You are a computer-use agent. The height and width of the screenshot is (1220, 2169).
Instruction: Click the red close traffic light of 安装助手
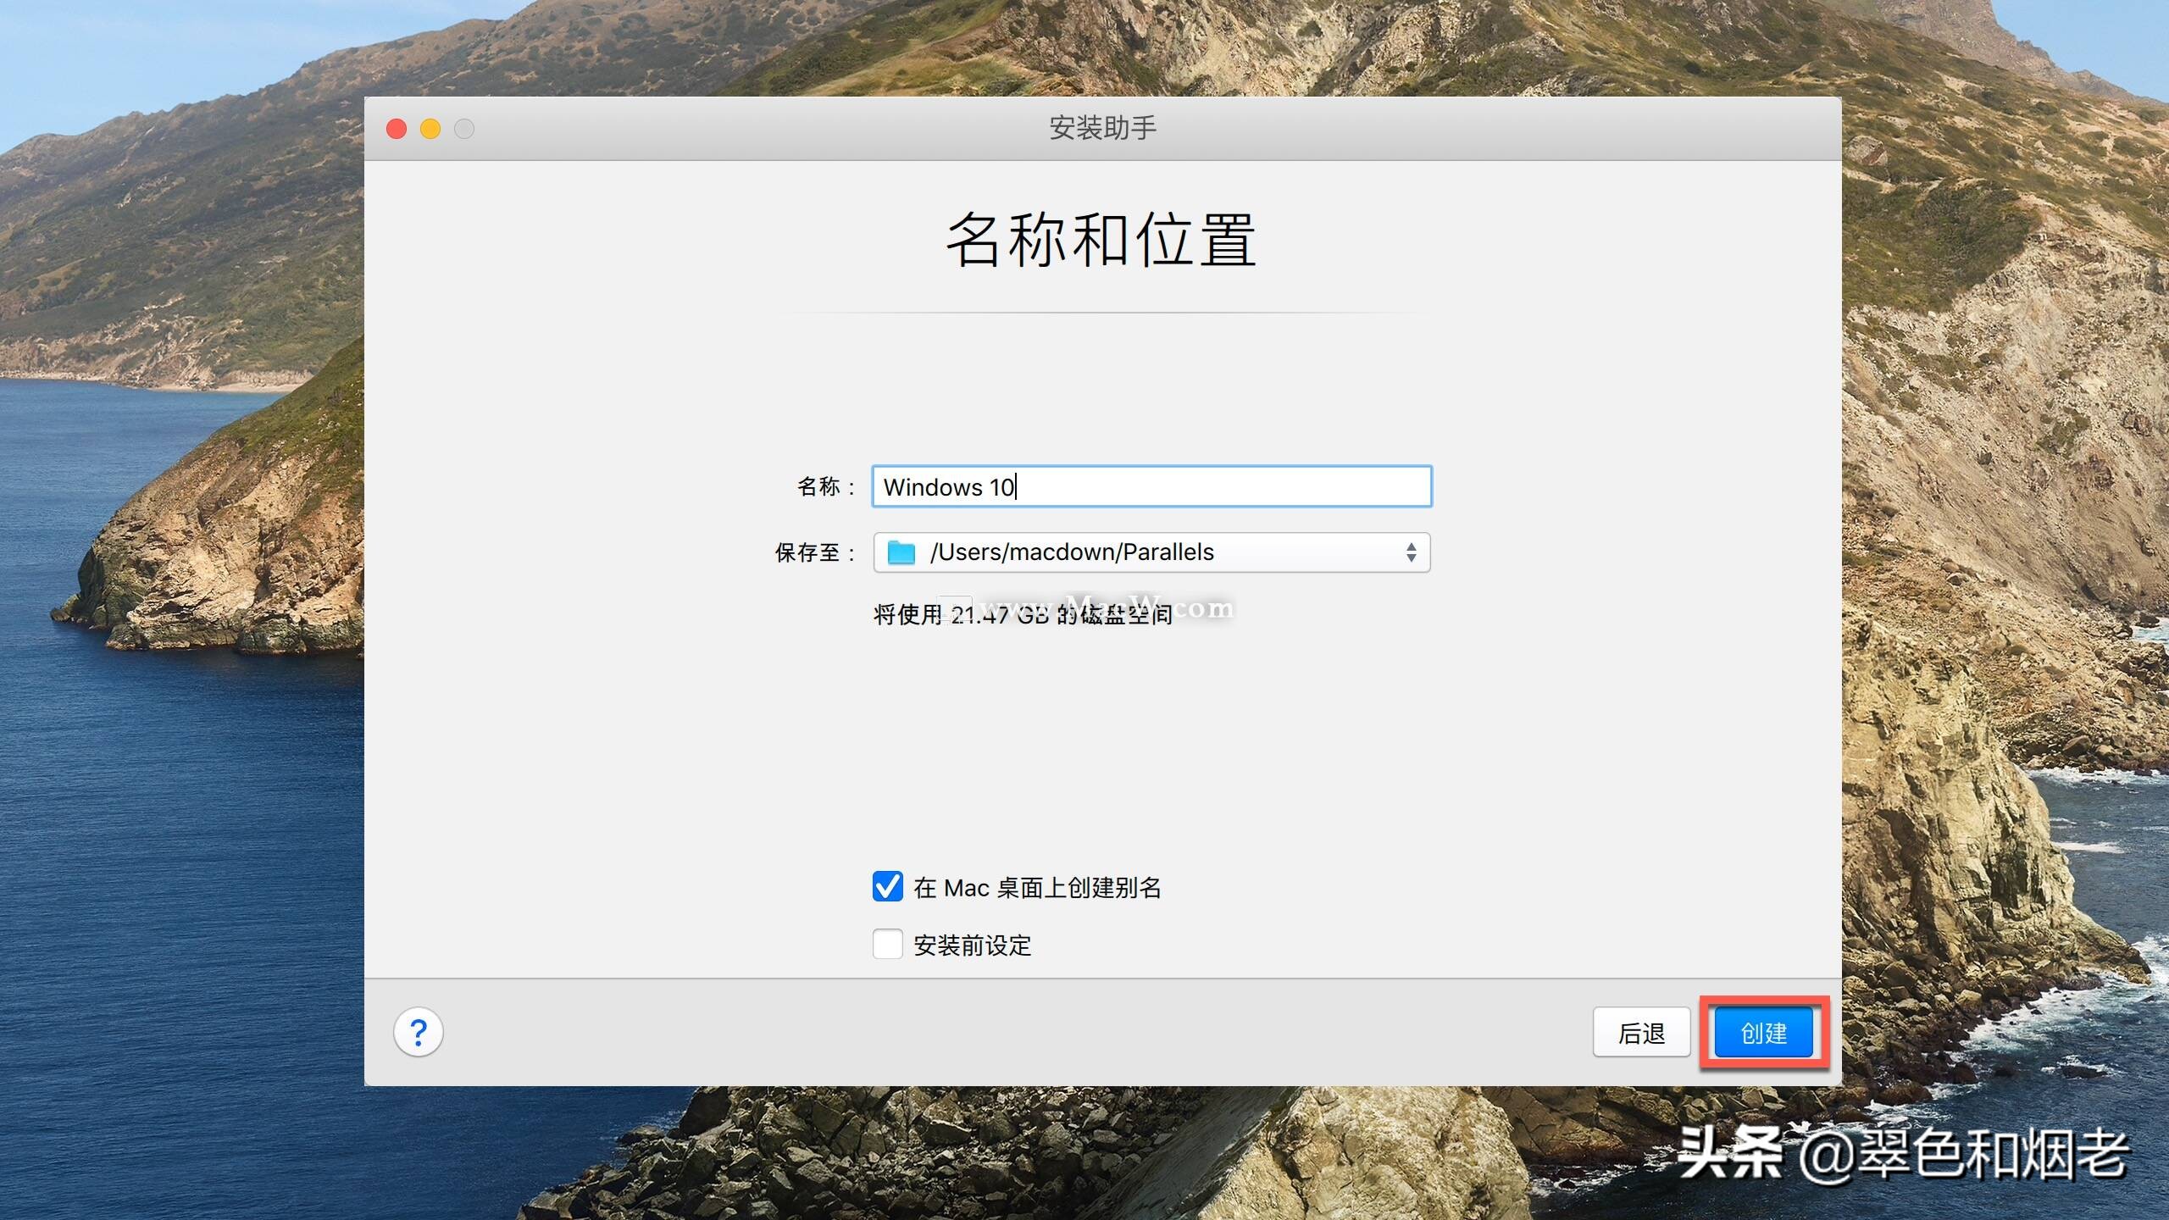396,128
